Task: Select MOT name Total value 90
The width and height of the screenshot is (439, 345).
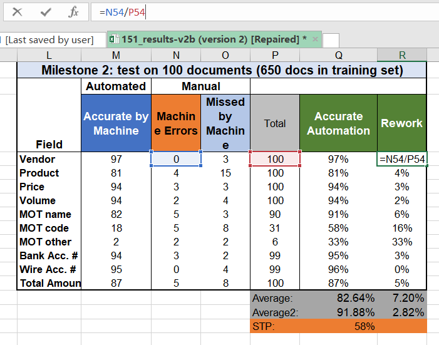Action: 275,214
